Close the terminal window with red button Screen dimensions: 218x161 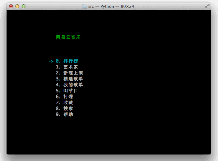coord(11,6)
